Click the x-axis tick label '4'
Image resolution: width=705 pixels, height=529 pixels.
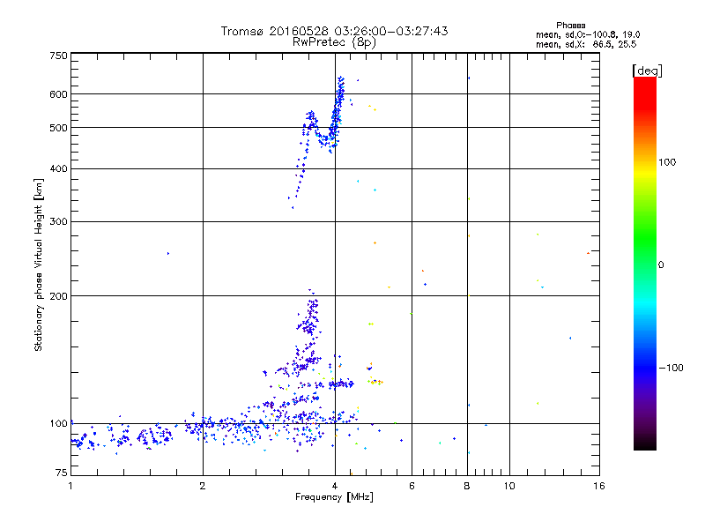[x=335, y=486]
